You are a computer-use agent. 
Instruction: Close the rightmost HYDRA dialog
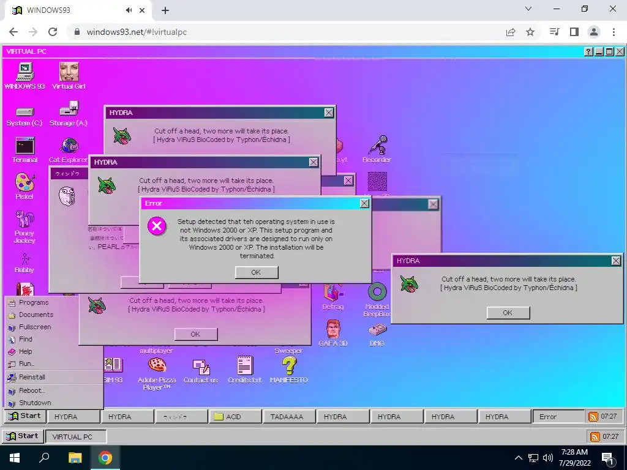(x=616, y=261)
